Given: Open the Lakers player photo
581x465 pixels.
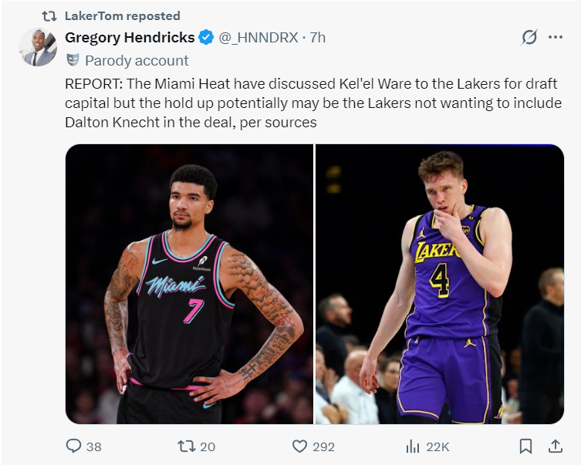Looking at the screenshot, I should pyautogui.click(x=440, y=284).
